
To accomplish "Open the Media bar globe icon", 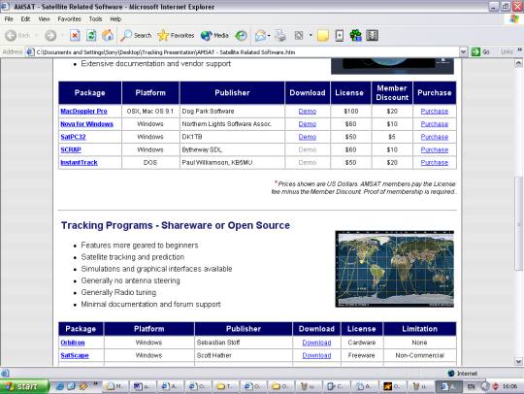I will (214, 36).
